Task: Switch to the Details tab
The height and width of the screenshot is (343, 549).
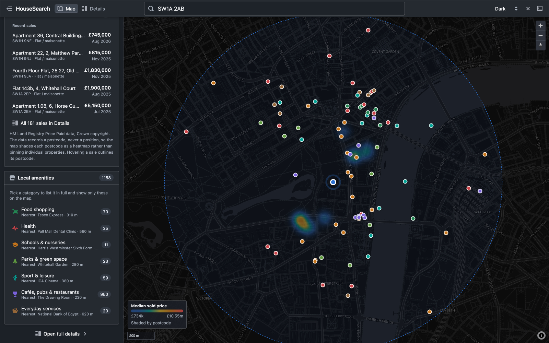Action: 93,9
